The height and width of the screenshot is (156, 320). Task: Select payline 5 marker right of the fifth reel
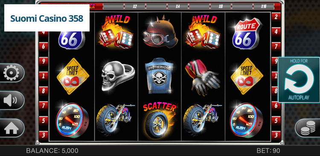tap(276, 120)
